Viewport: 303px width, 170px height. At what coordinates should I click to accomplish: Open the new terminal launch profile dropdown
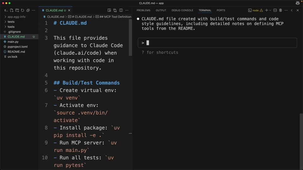(270, 10)
